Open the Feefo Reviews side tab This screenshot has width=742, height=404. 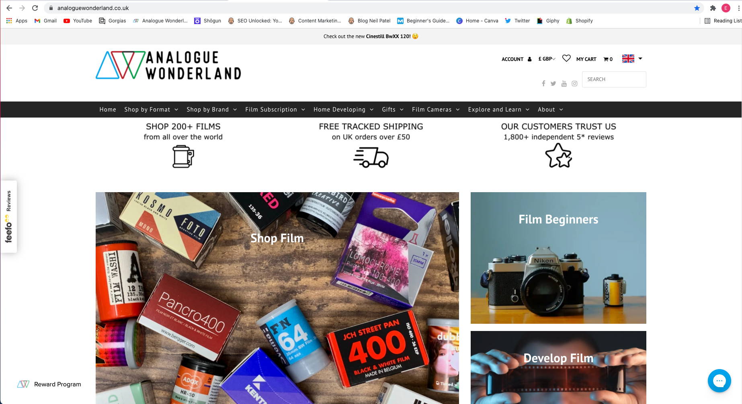[8, 217]
